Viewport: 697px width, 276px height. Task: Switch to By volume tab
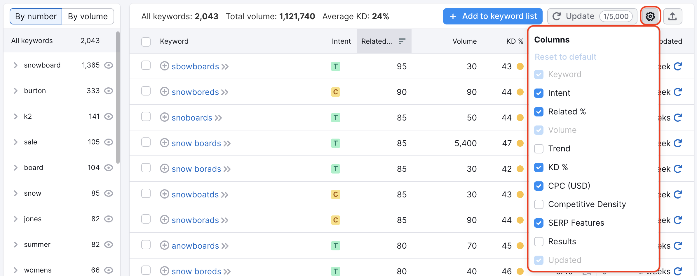click(88, 16)
